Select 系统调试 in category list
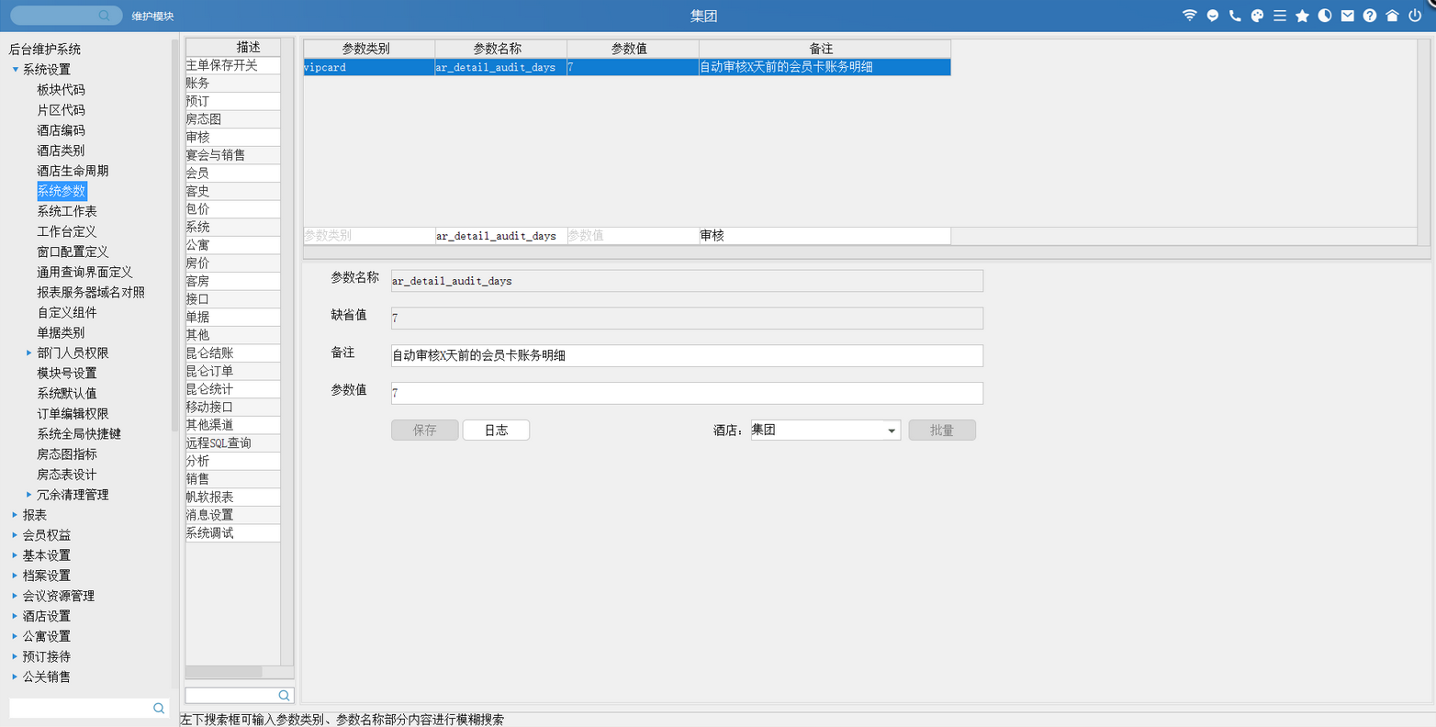1436x727 pixels. pyautogui.click(x=233, y=532)
